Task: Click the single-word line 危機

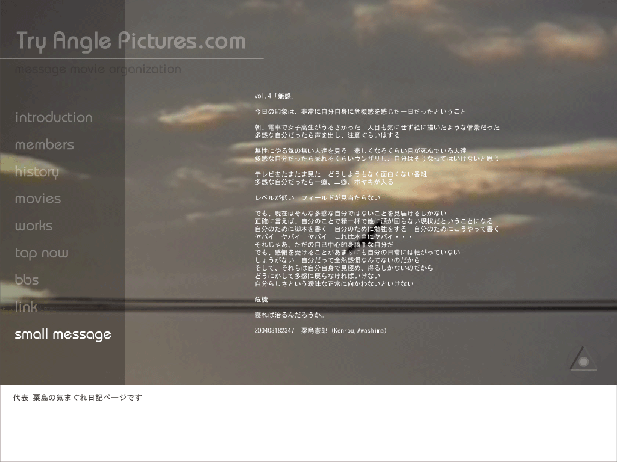Action: [x=261, y=300]
